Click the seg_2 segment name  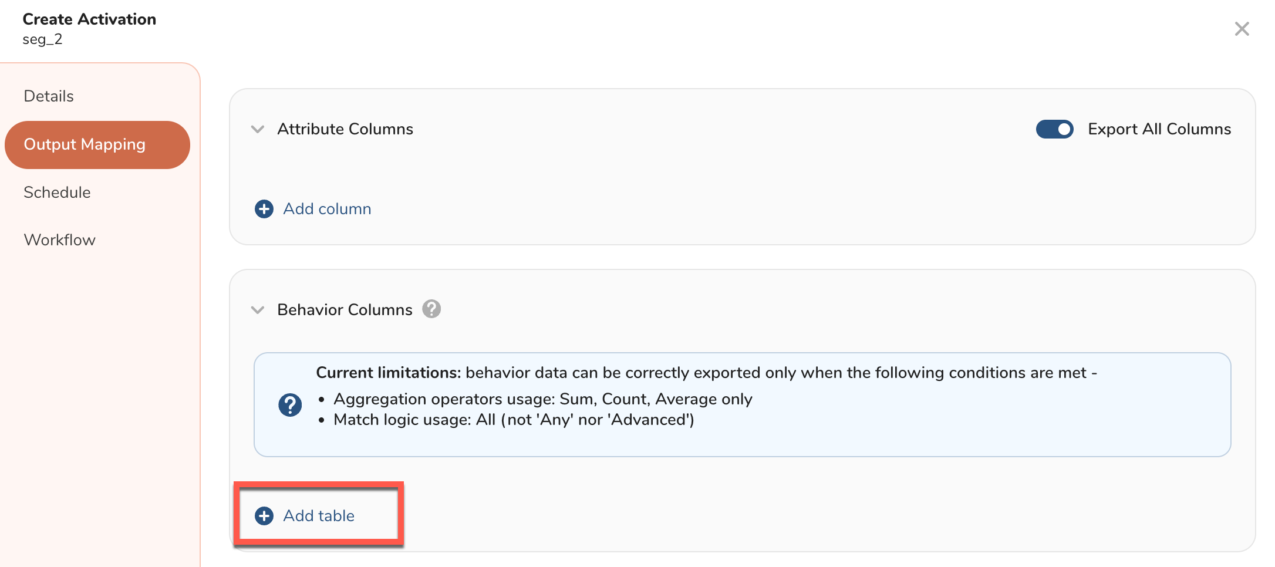coord(42,39)
